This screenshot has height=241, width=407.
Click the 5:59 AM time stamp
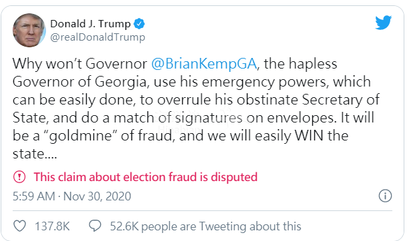click(x=34, y=196)
